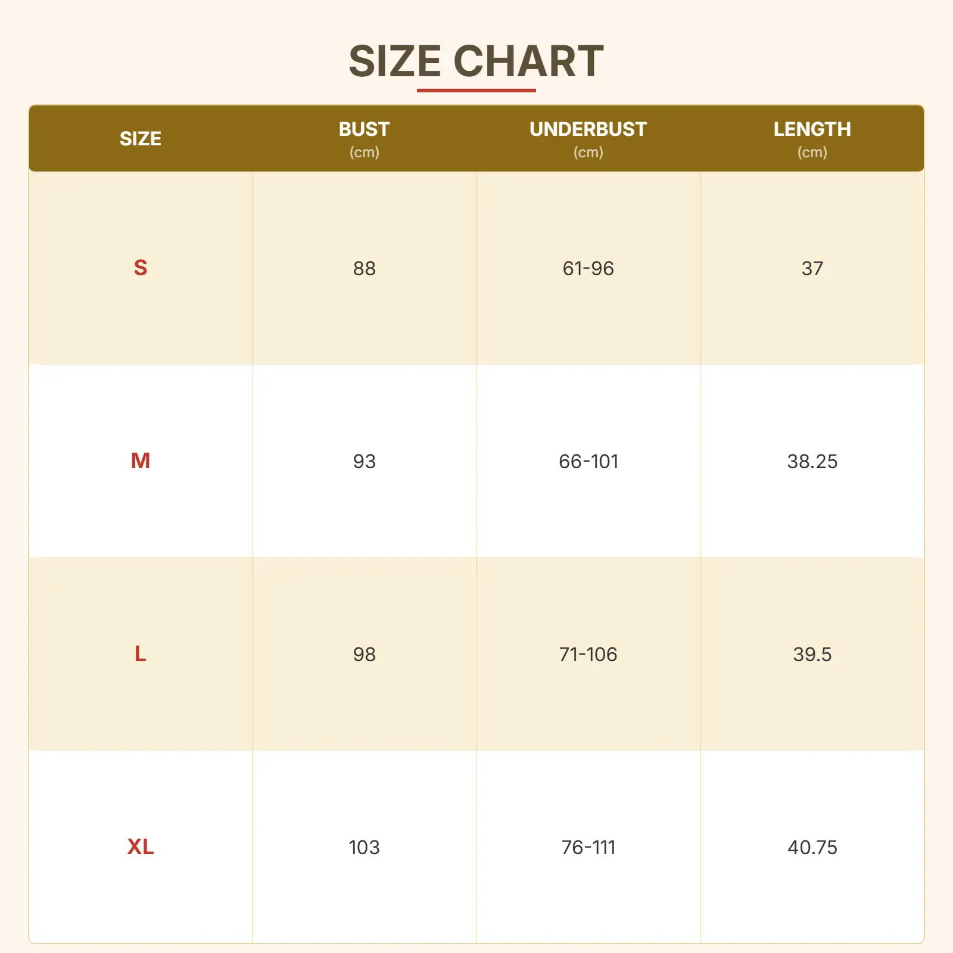Select underbust range 66-101
953x953 pixels.
[x=588, y=462]
